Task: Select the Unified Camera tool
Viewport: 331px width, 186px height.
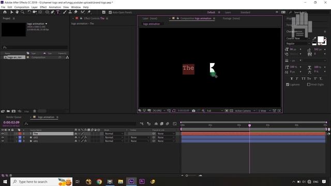Action: (35, 12)
